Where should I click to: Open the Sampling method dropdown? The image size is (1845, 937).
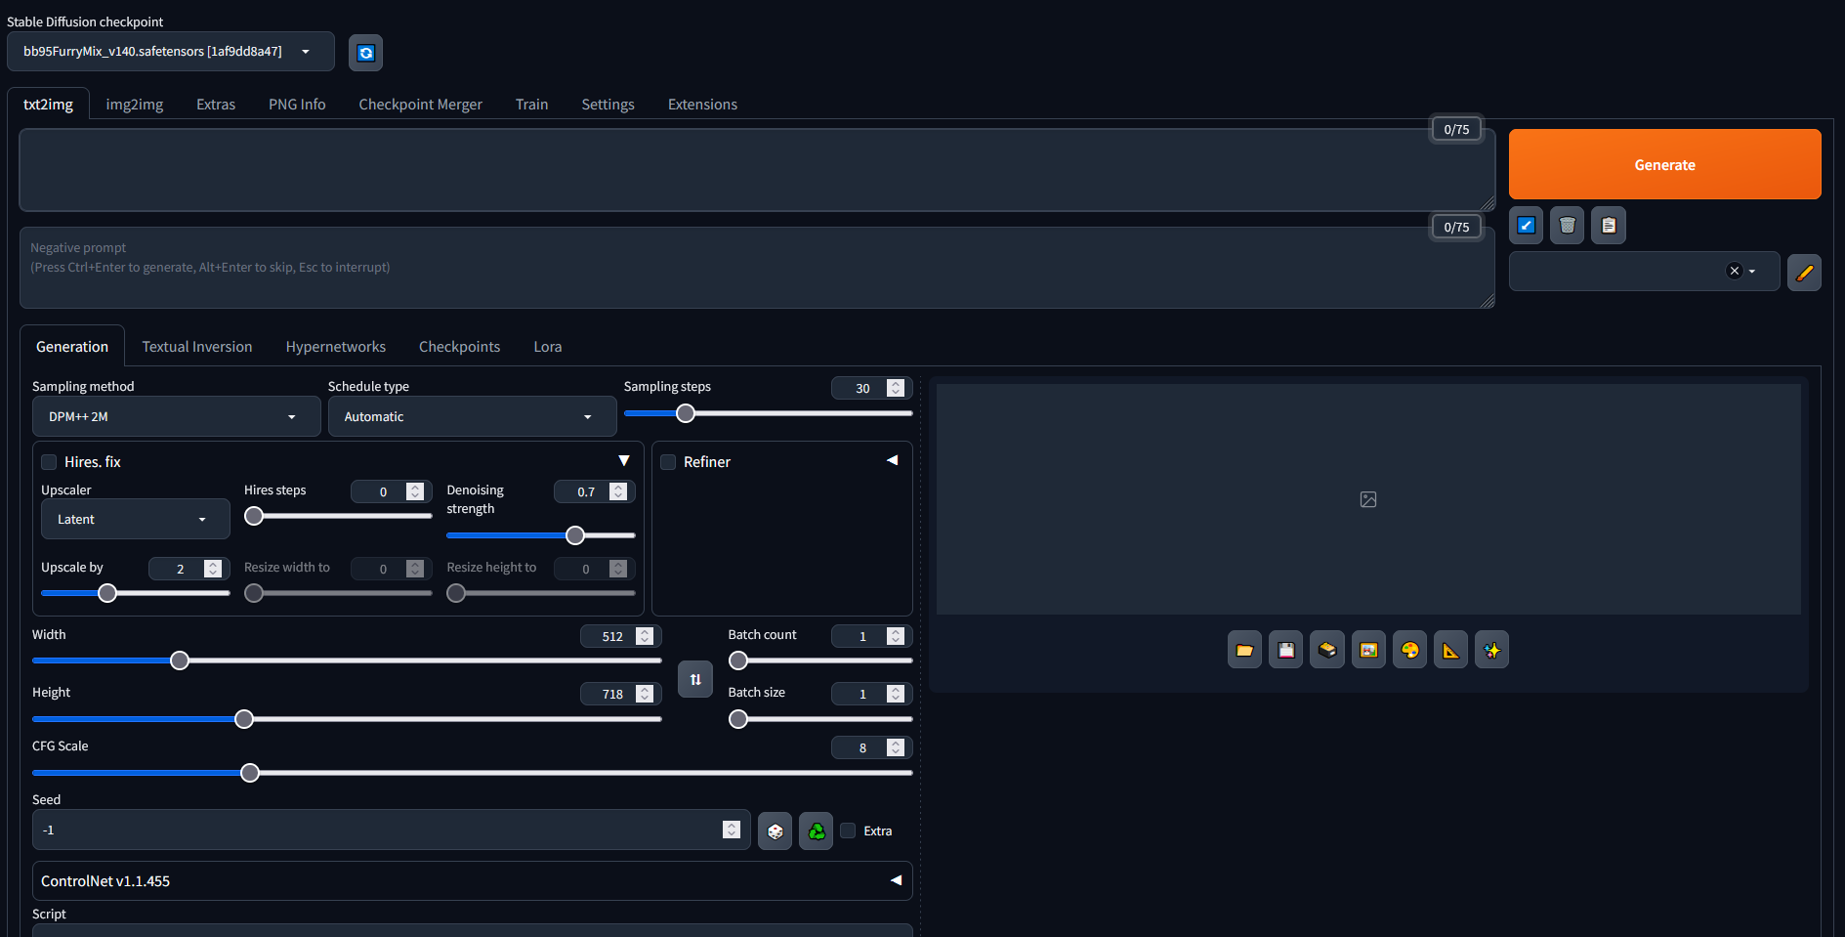tap(176, 416)
